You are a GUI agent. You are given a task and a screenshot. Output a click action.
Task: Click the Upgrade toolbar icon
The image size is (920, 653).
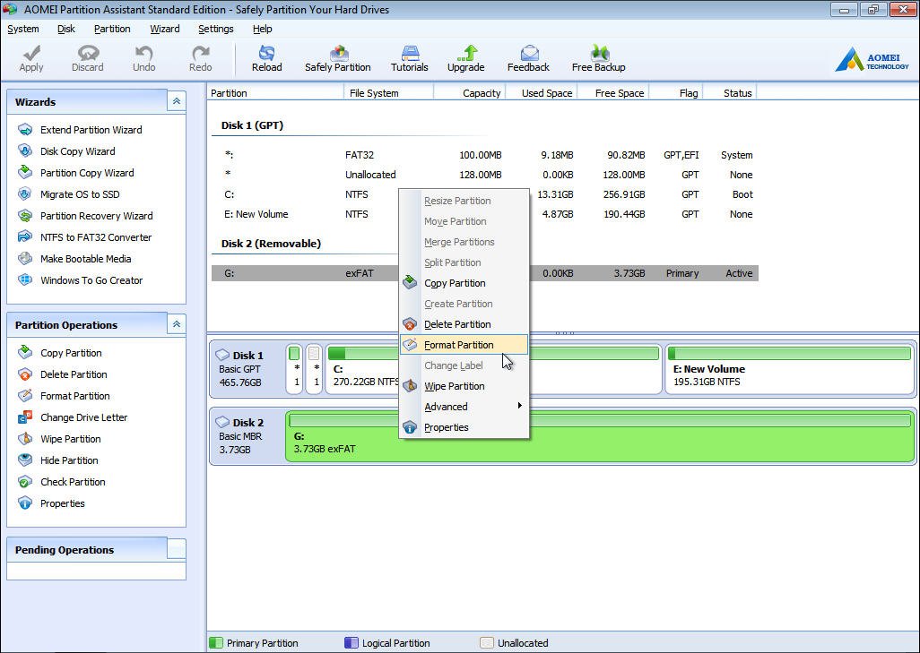(x=465, y=58)
